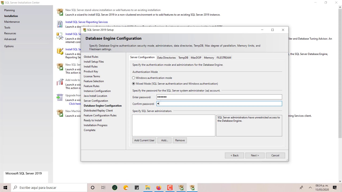The height and width of the screenshot is (192, 342).
Task: Click the Add... button
Action: (165, 140)
